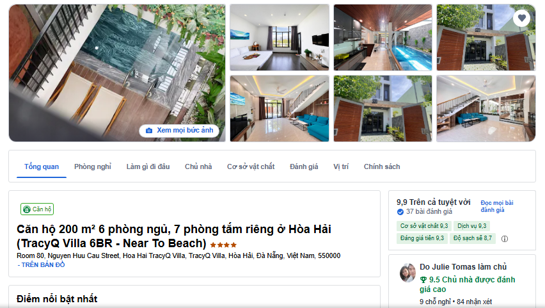The height and width of the screenshot is (308, 545).
Task: Click Đọc mọi bài đánh giá link
Action: tap(496, 206)
